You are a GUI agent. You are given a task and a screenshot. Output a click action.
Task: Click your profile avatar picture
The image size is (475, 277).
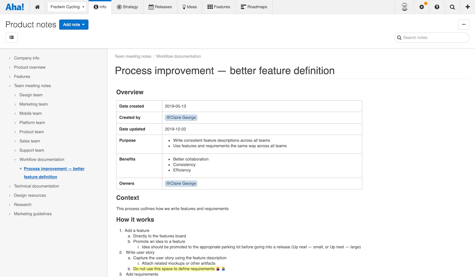pos(404,7)
